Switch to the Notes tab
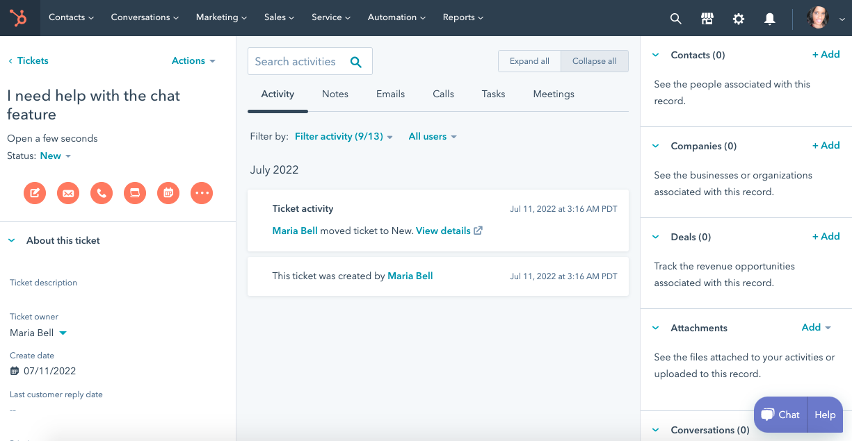Image resolution: width=852 pixels, height=441 pixels. tap(335, 94)
